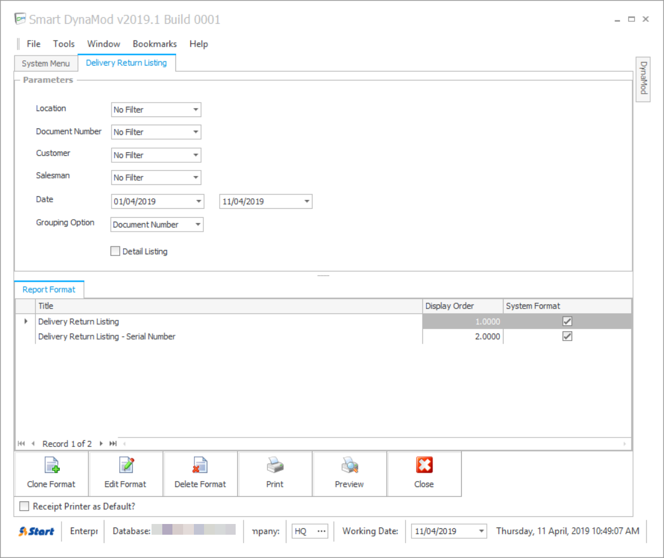Click the Display Order value 1.0000
The width and height of the screenshot is (664, 558).
(462, 322)
